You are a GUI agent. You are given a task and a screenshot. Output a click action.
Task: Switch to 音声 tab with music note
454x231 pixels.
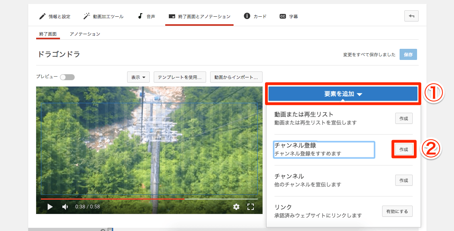point(146,17)
